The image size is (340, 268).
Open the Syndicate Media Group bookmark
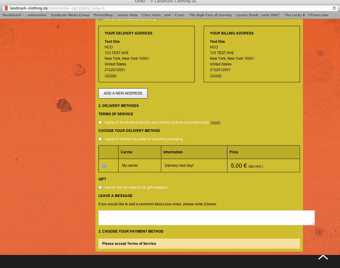[70, 15]
